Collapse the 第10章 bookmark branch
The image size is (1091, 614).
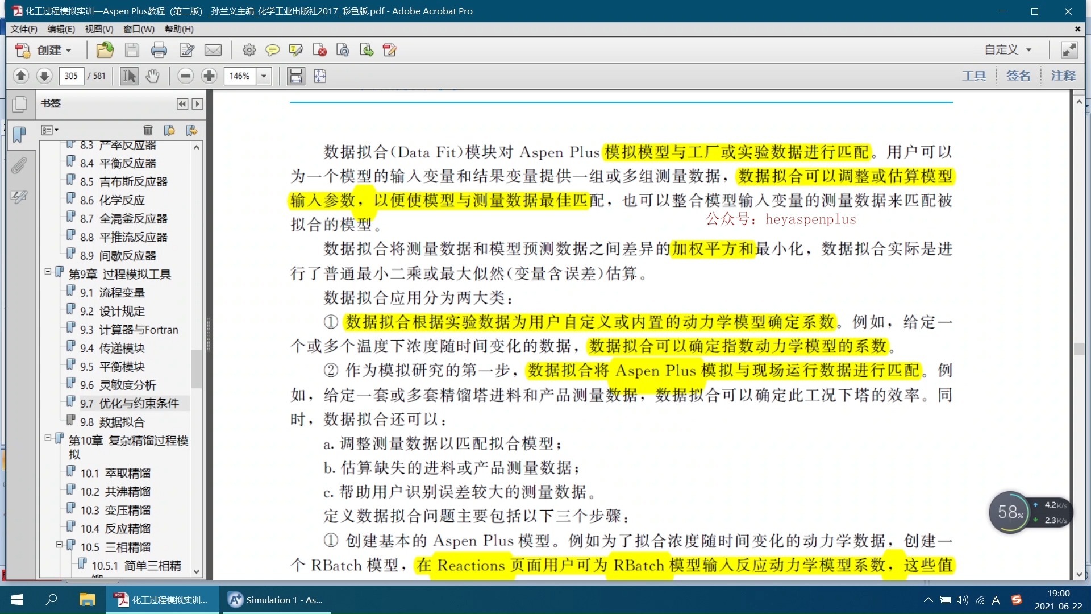pos(48,438)
